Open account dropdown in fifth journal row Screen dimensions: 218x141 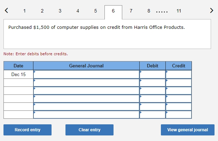(86, 107)
